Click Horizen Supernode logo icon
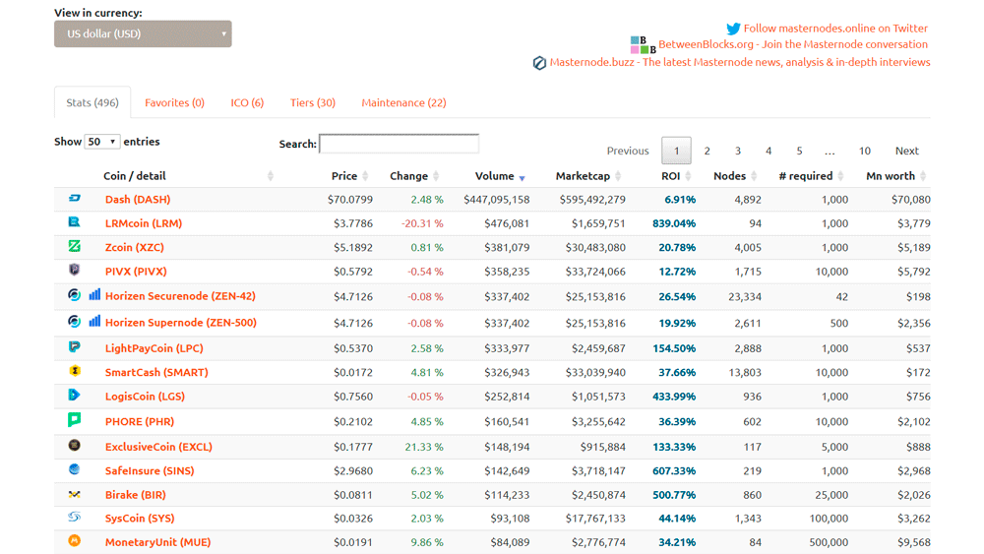The width and height of the screenshot is (984, 554). tap(74, 321)
